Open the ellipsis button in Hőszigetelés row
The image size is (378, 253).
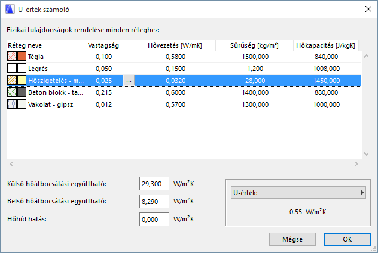tap(129, 81)
